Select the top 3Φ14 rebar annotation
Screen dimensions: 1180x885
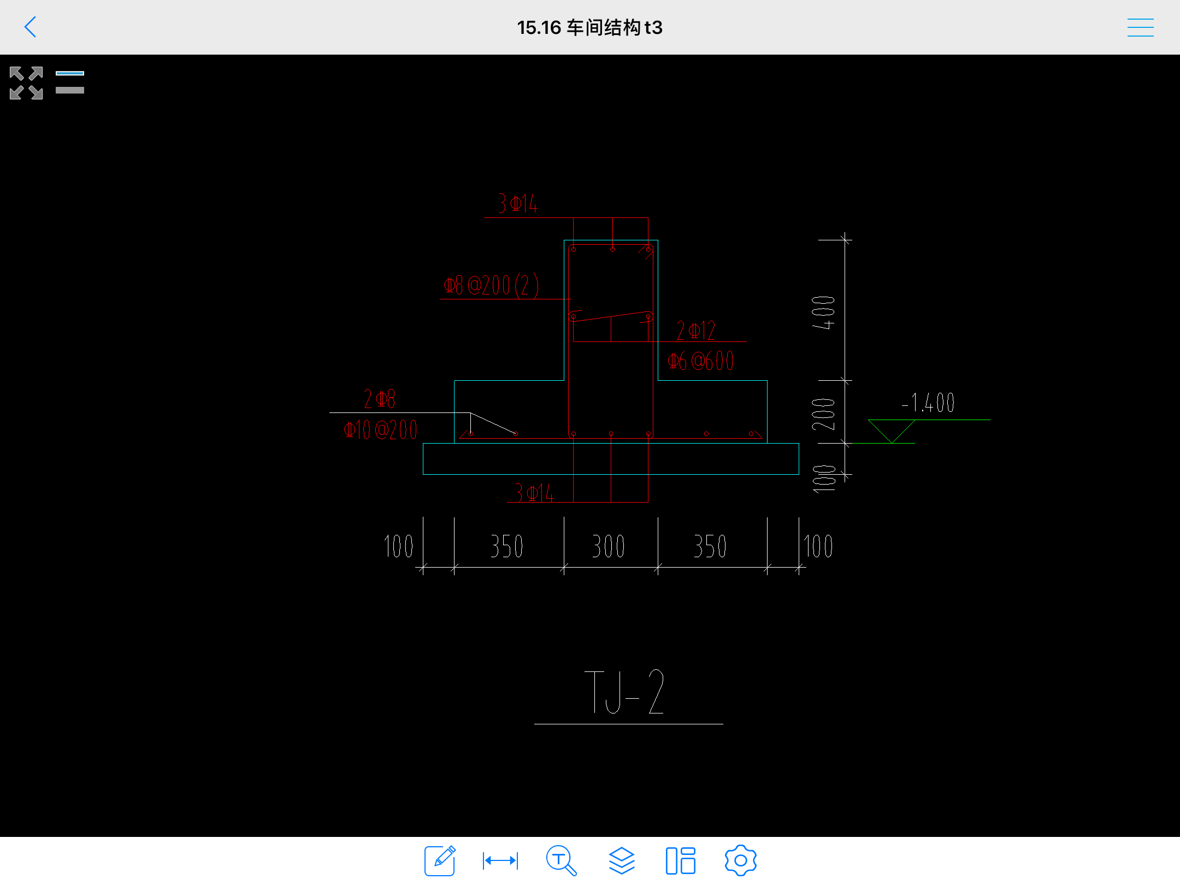[x=518, y=203]
